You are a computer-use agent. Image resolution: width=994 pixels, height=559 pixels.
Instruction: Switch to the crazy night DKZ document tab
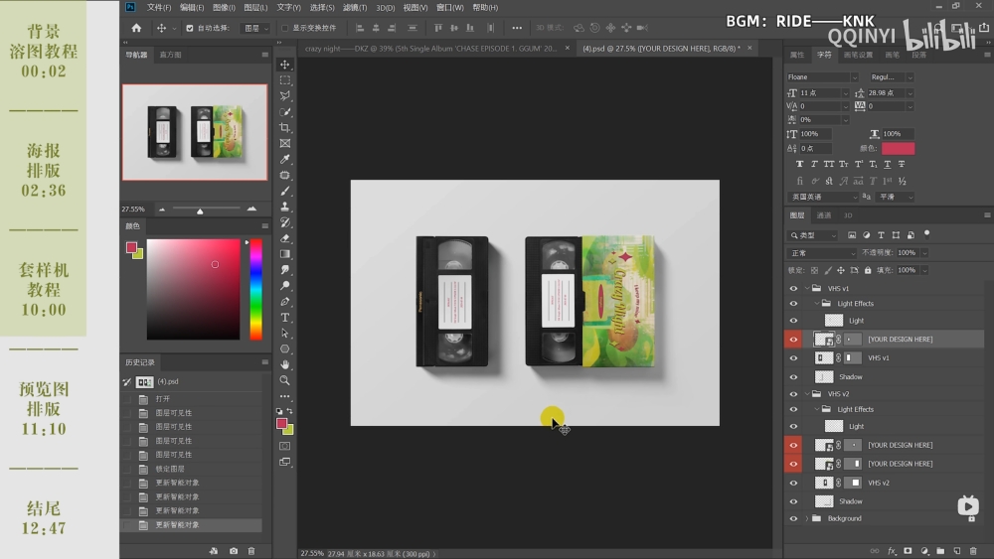(430, 48)
